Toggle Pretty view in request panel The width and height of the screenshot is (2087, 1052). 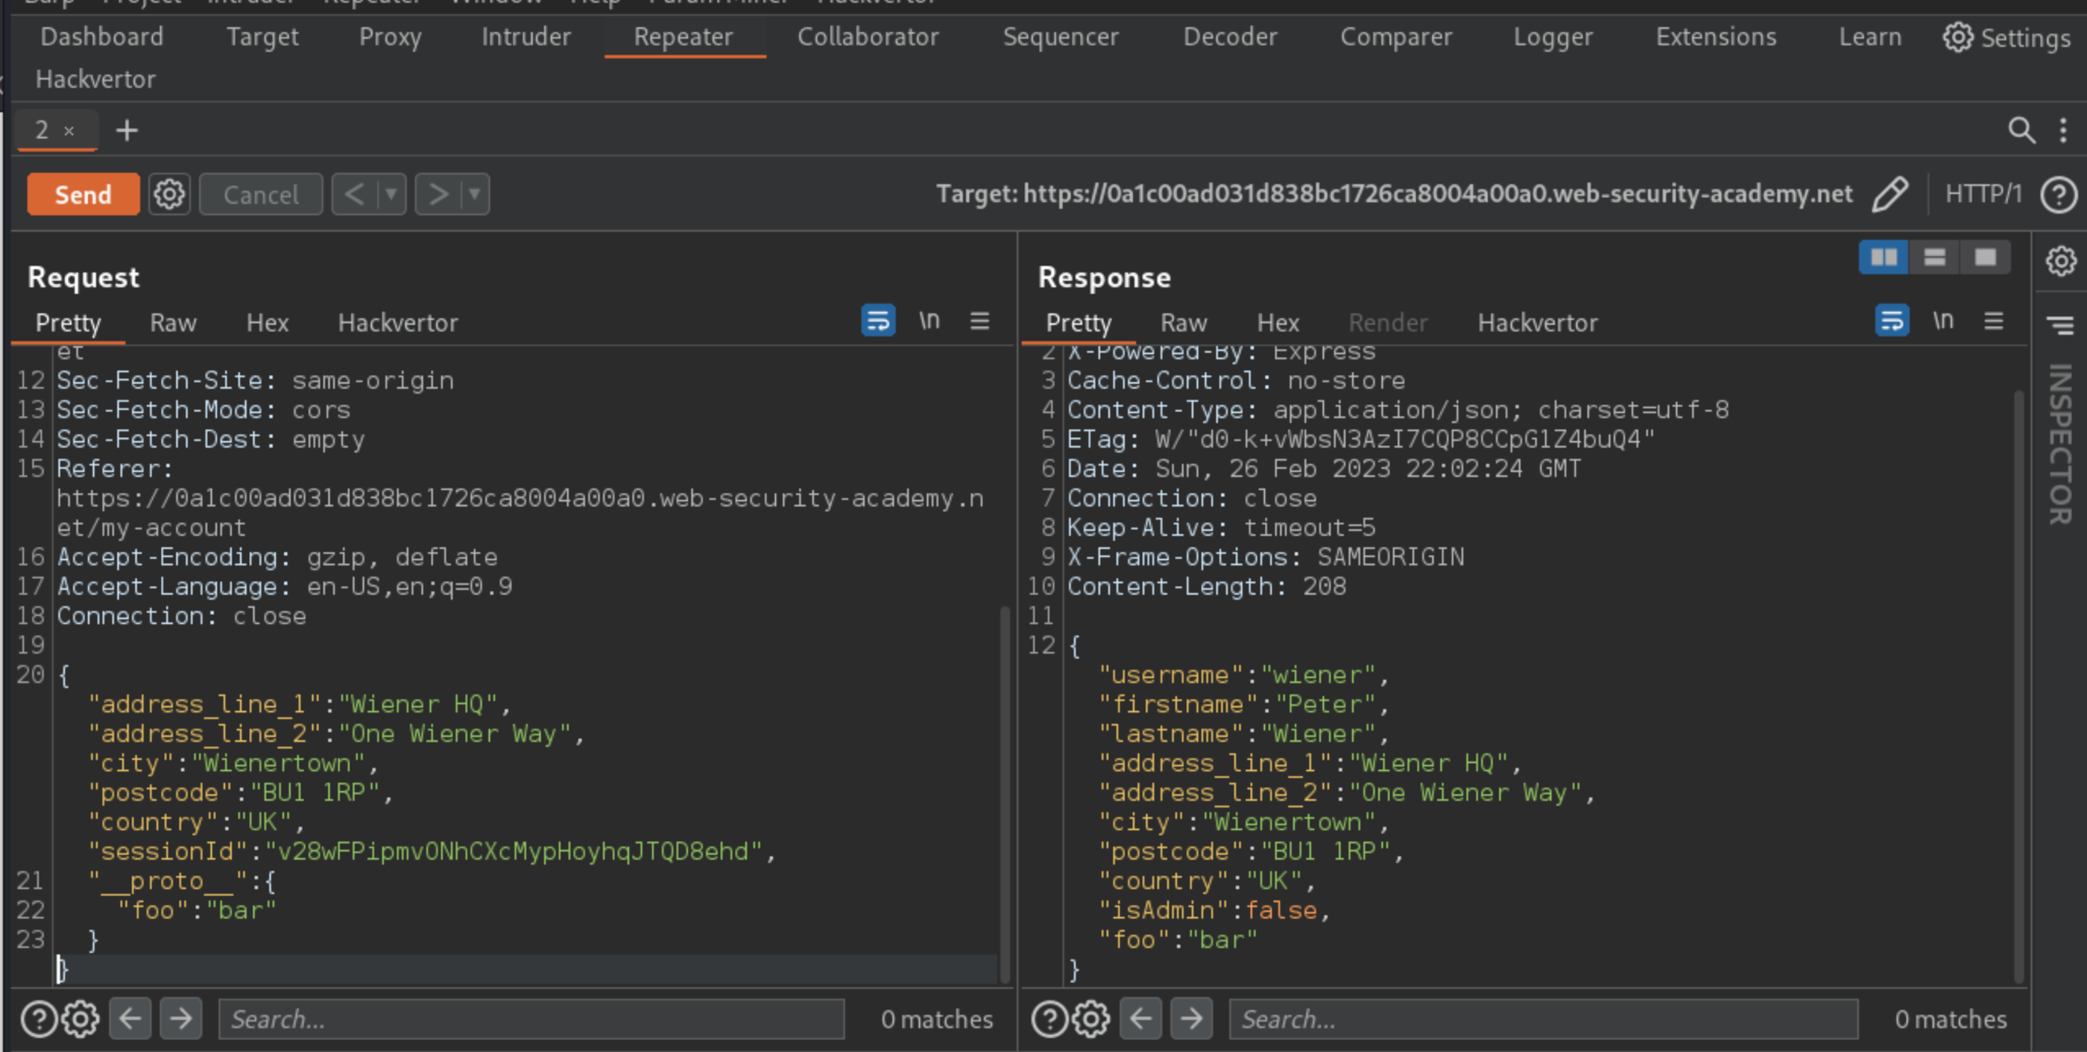pos(67,322)
